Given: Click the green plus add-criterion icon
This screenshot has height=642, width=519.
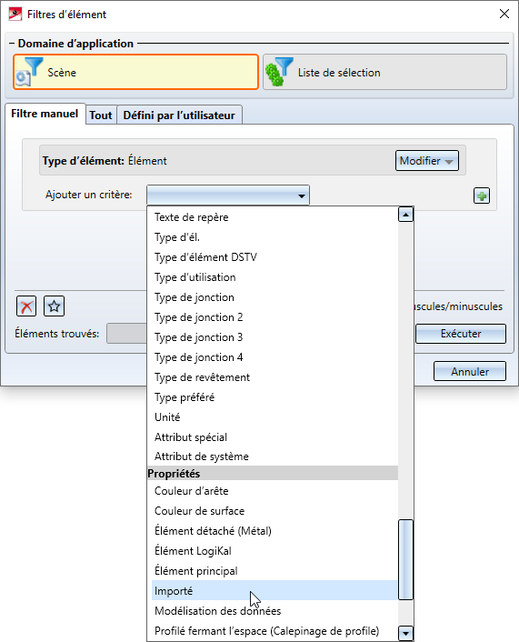Looking at the screenshot, I should tap(482, 196).
